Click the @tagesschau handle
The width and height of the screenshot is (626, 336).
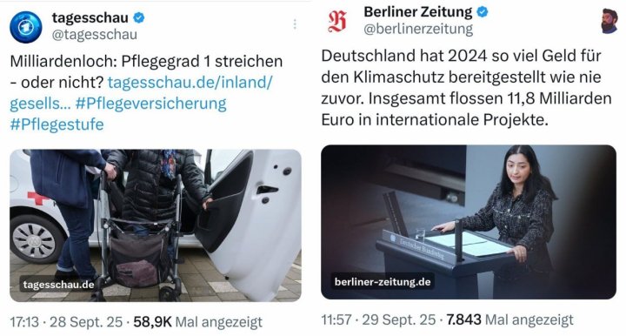pyautogui.click(x=95, y=35)
